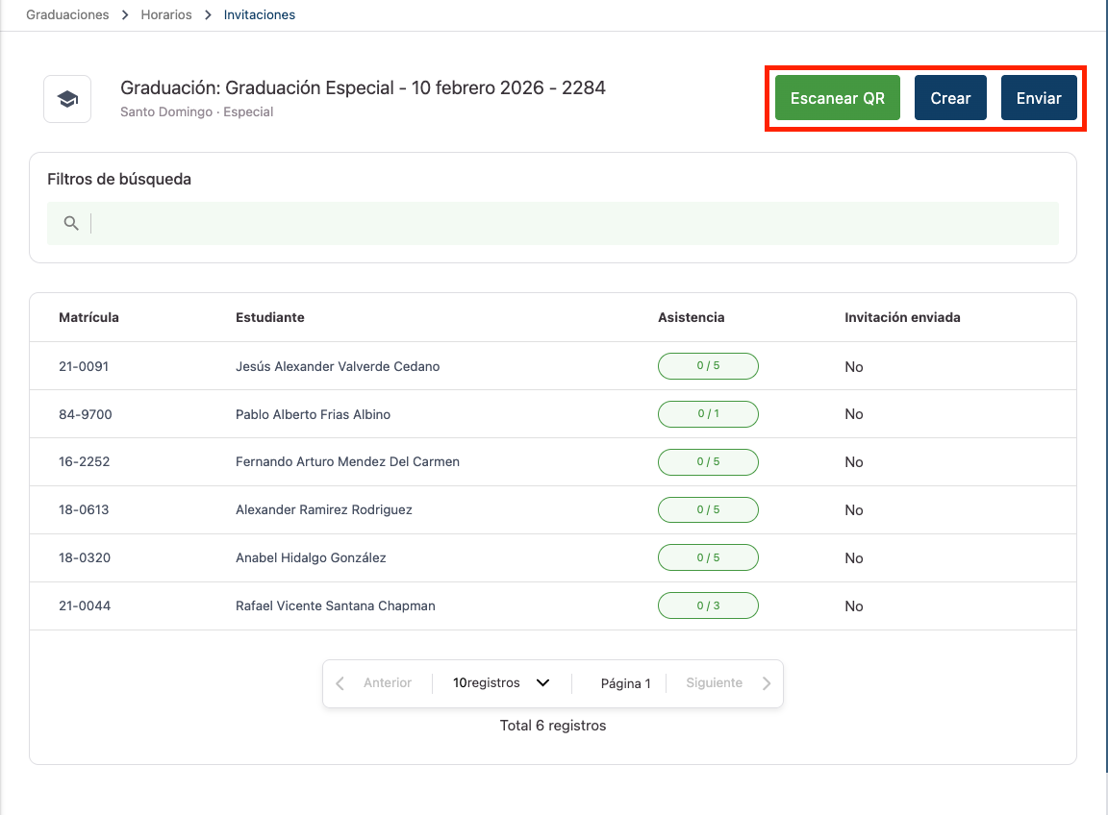
Task: Go to Graduaciones in the breadcrumb
Action: coord(67,15)
